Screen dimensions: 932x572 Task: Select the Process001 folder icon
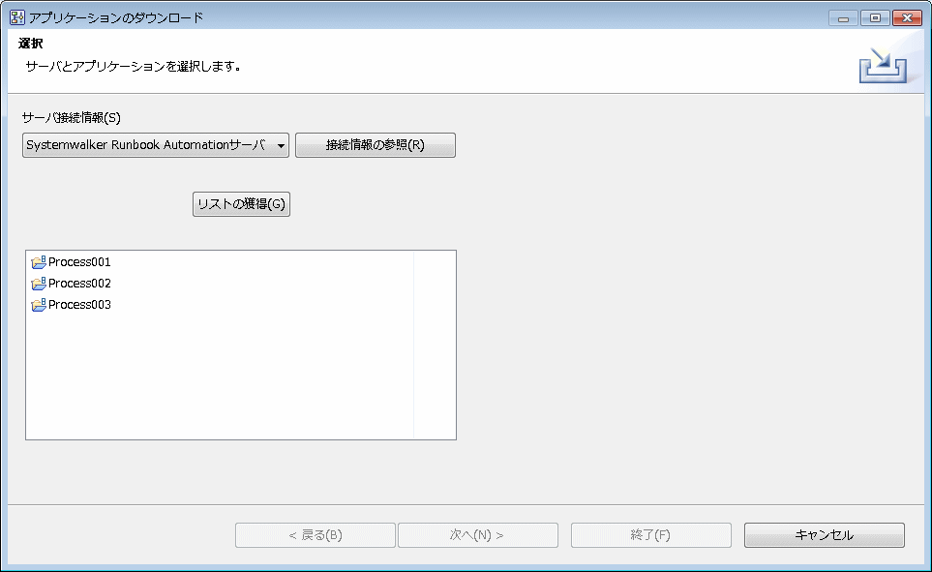39,262
